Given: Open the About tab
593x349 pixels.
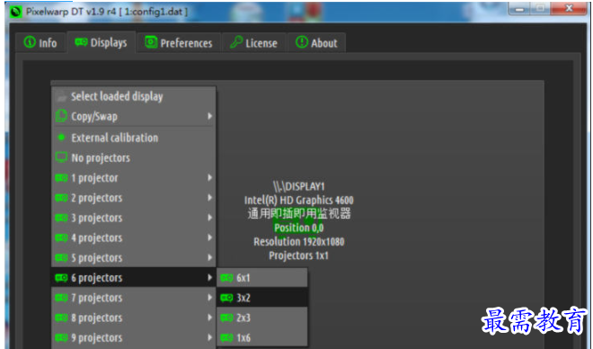Looking at the screenshot, I should (x=316, y=42).
